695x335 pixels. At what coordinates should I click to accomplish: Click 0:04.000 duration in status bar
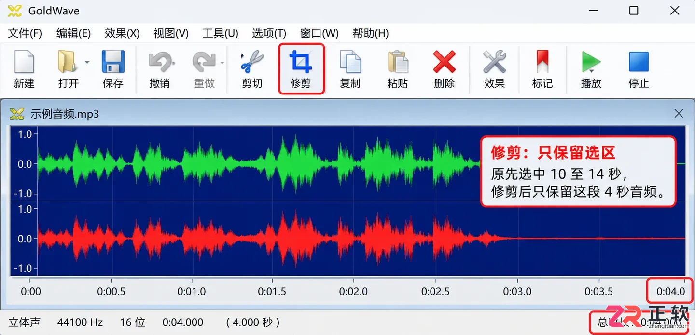(x=183, y=322)
